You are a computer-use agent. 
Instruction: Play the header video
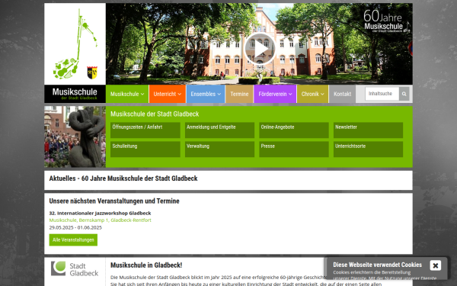[260, 49]
